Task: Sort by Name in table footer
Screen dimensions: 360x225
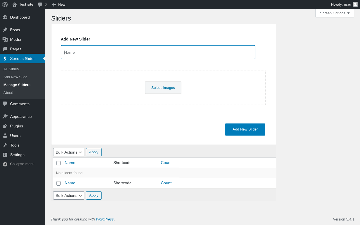Action: click(70, 183)
